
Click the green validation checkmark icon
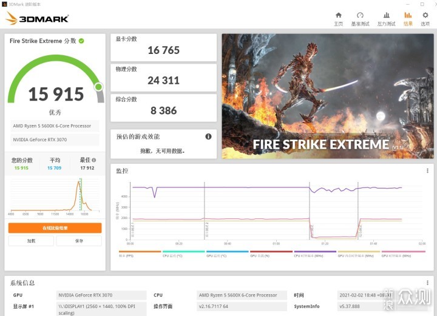click(x=81, y=41)
